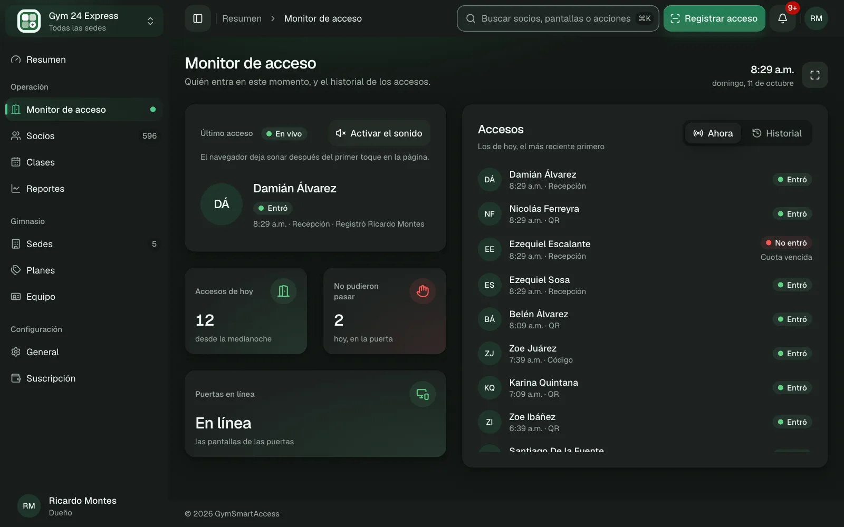The image size is (844, 527).
Task: Click the door icon on Accesos de hoy card
Action: point(283,291)
